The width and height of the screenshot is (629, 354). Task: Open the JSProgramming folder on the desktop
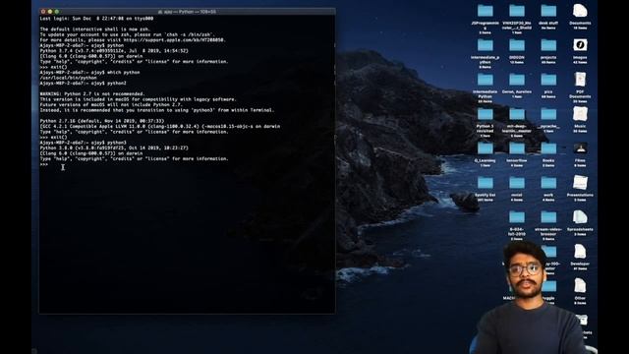coord(485,11)
